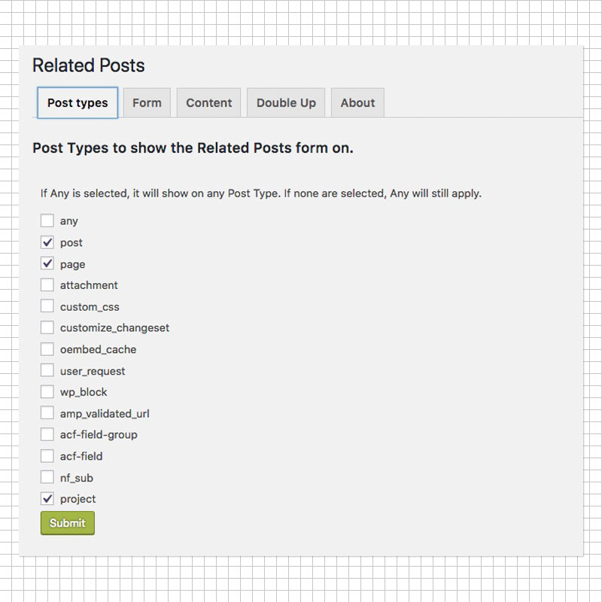Select the Post types tab
Image resolution: width=602 pixels, height=602 pixels.
(78, 102)
